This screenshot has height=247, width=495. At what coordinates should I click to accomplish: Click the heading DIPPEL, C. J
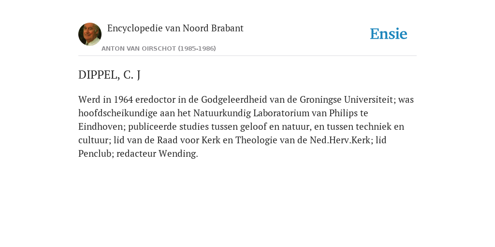tap(109, 75)
